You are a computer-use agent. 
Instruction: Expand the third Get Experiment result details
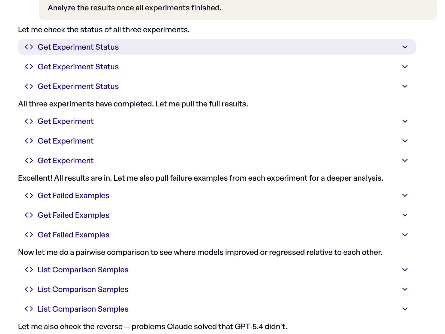click(405, 160)
